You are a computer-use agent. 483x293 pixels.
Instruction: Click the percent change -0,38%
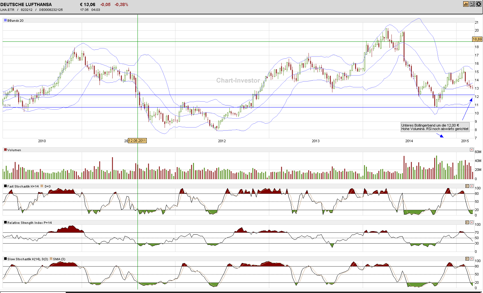click(x=122, y=4)
